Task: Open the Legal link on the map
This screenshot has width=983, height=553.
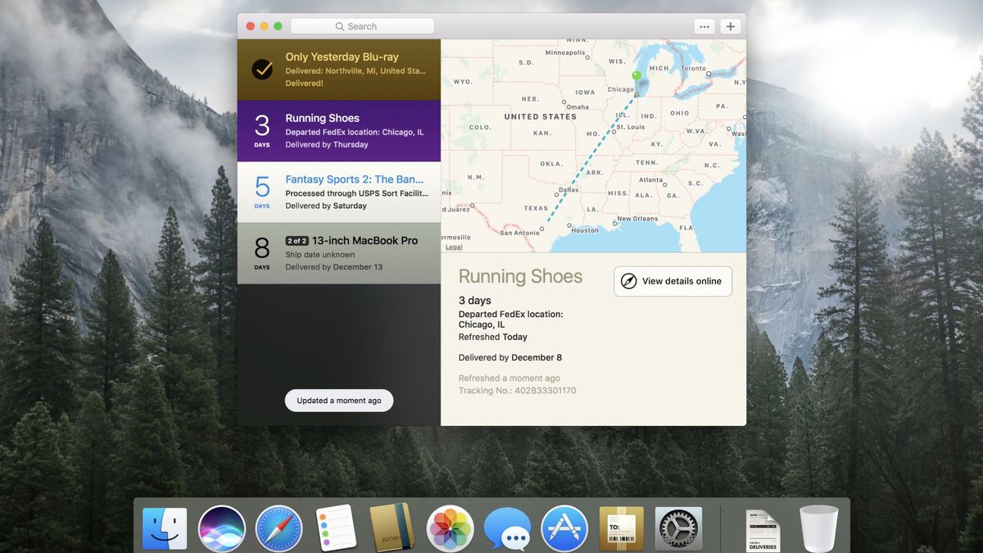Action: 454,247
